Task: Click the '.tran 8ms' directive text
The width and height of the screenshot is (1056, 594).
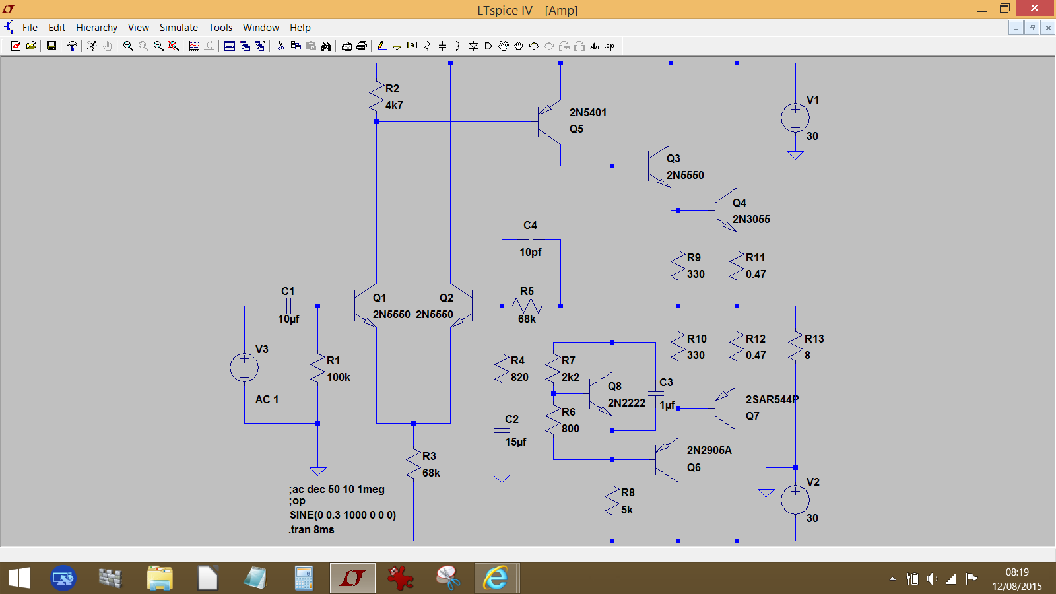Action: 312,529
